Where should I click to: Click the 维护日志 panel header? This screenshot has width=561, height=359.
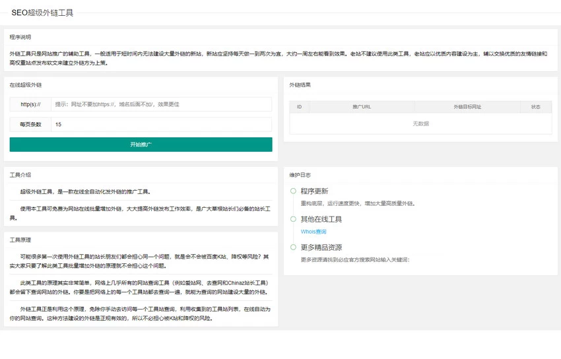(x=300, y=175)
